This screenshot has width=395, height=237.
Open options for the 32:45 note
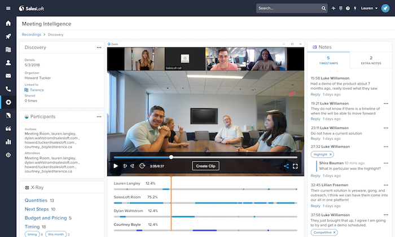[x=386, y=185]
